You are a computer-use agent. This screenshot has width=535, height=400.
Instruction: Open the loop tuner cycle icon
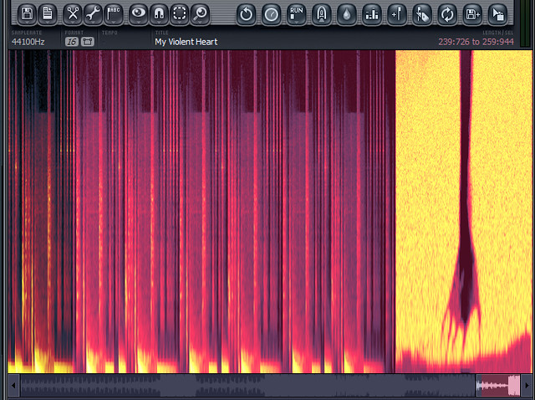[x=447, y=14]
